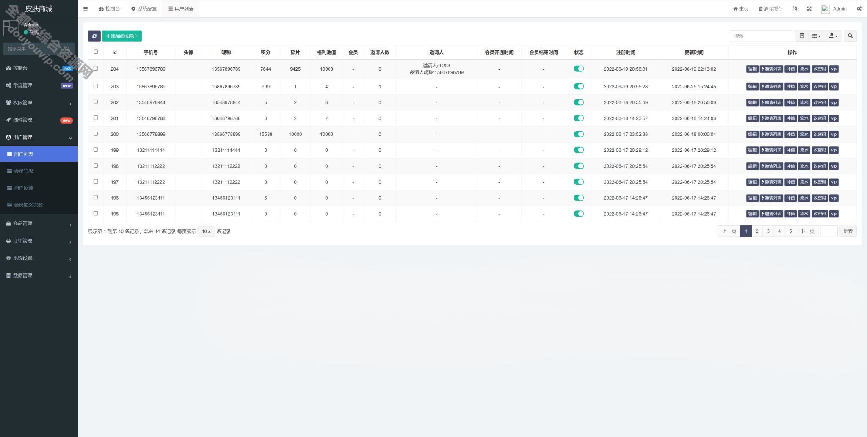Go to page 5 in pagination
Viewport: 867px width, 437px height.
coord(790,231)
